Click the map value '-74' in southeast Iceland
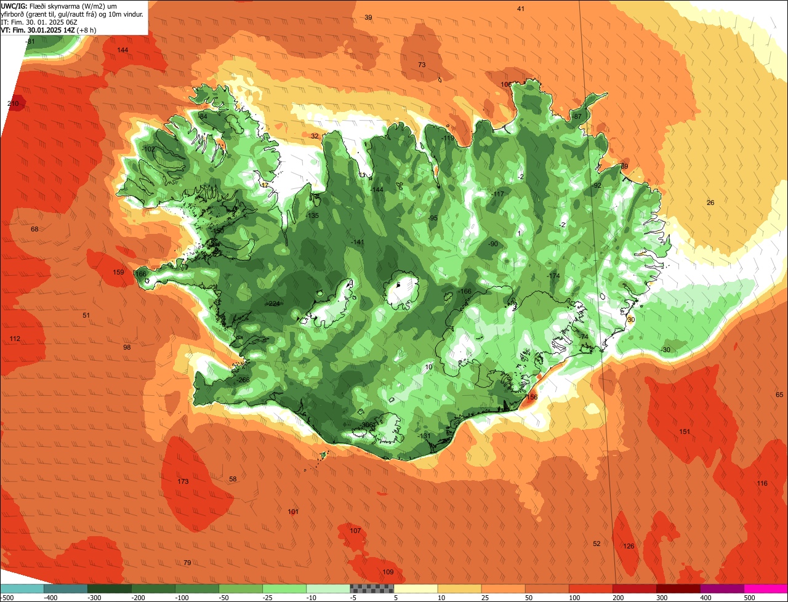 583,337
